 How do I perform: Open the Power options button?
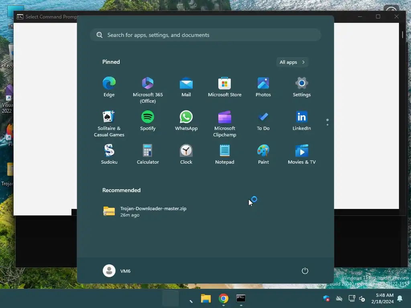305,271
